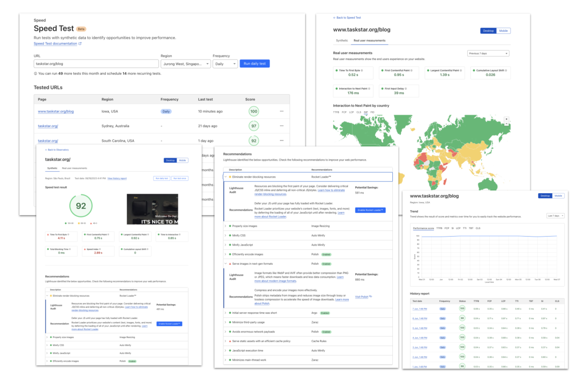The image size is (572, 381).
Task: Click the Visit Polish link
Action: pos(361,297)
